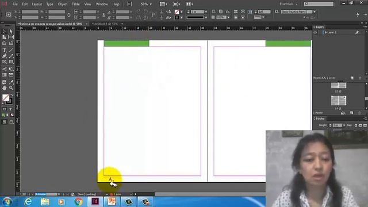Image resolution: width=368 pixels, height=207 pixels.
Task: Select the Gap tool
Action: (x=11, y=37)
